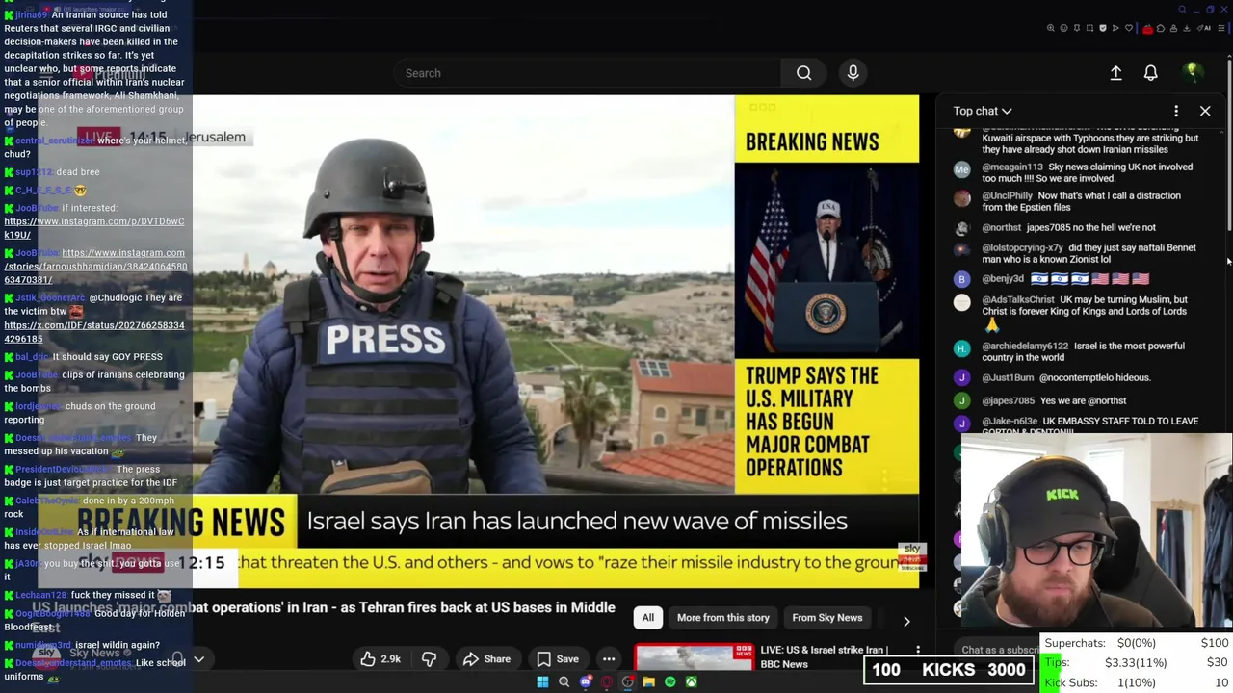
Task: Click the Sky News video player
Action: pos(556,341)
